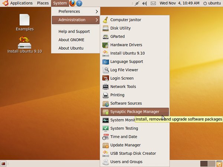The height and width of the screenshot is (167, 223).
Task: Click the Users and Groups label
Action: (126, 162)
